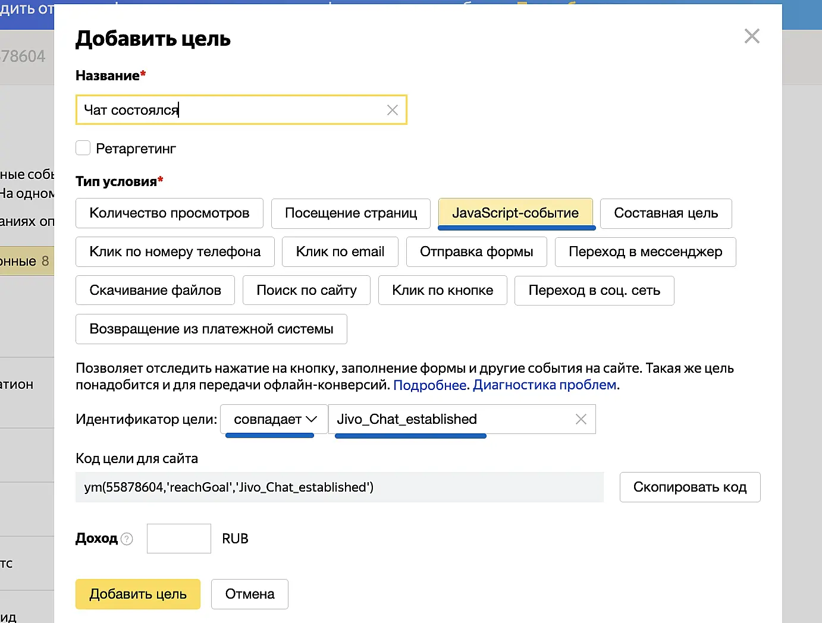Clear the goal identifier value
The height and width of the screenshot is (623, 822).
[x=581, y=419]
